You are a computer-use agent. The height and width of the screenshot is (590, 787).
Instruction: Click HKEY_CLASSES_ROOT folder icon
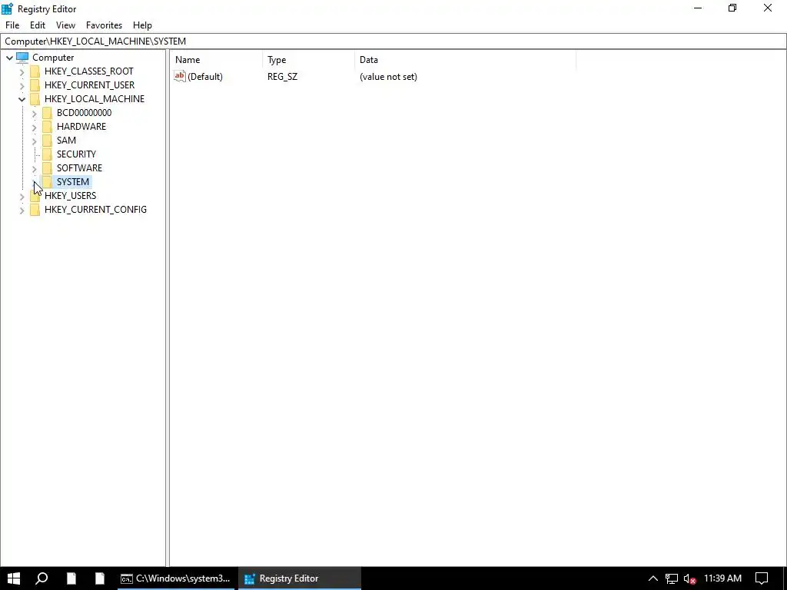[x=35, y=71]
